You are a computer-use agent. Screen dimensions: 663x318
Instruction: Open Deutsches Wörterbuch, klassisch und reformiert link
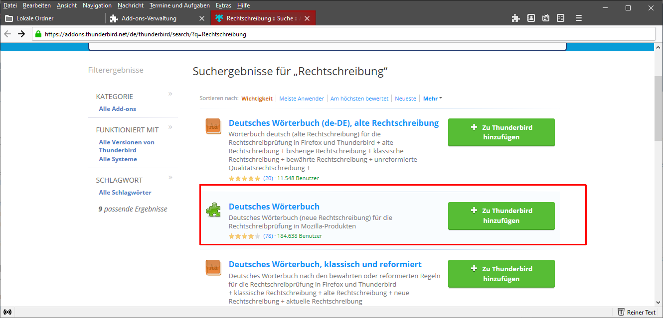[325, 264]
